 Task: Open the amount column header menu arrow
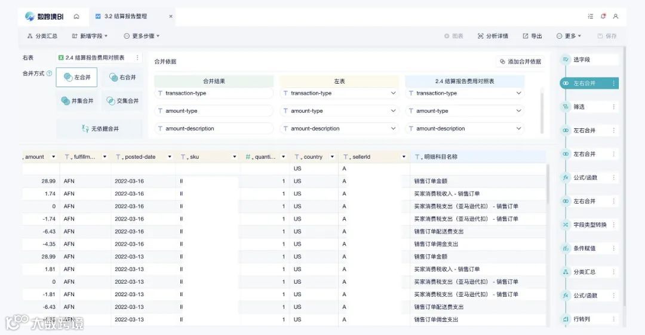(x=54, y=157)
